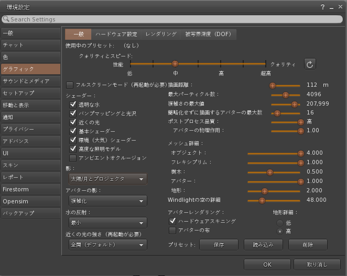Click the 樹木 mesh detail slider
Screen dimensions: 347x276
274,172
